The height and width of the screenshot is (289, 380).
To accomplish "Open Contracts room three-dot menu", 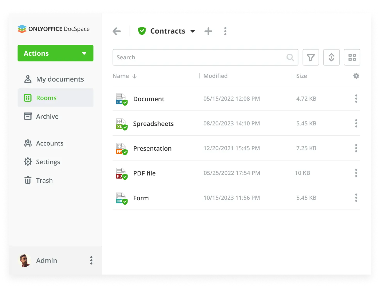I will (225, 31).
